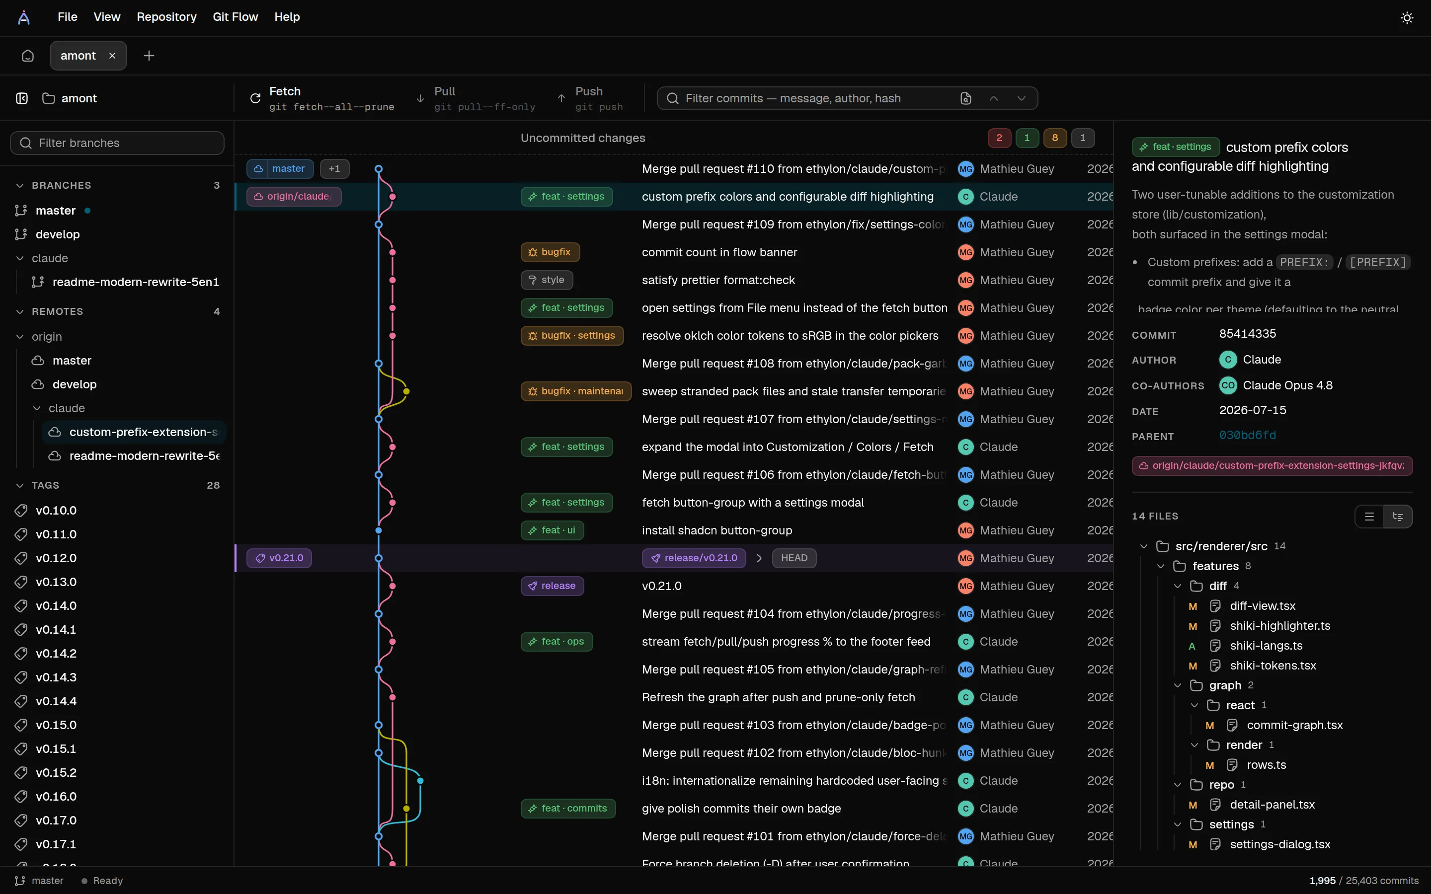Viewport: 1431px width, 894px height.
Task: Open the View menu
Action: tap(107, 17)
